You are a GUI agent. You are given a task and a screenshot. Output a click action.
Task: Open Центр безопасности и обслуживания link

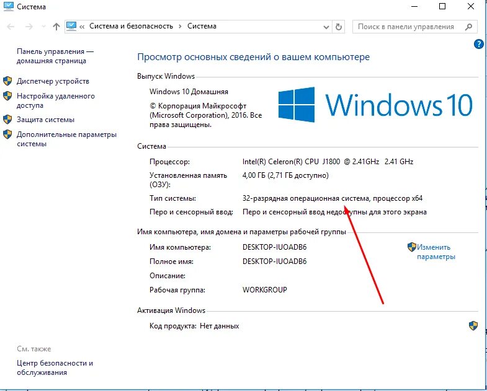click(x=55, y=367)
